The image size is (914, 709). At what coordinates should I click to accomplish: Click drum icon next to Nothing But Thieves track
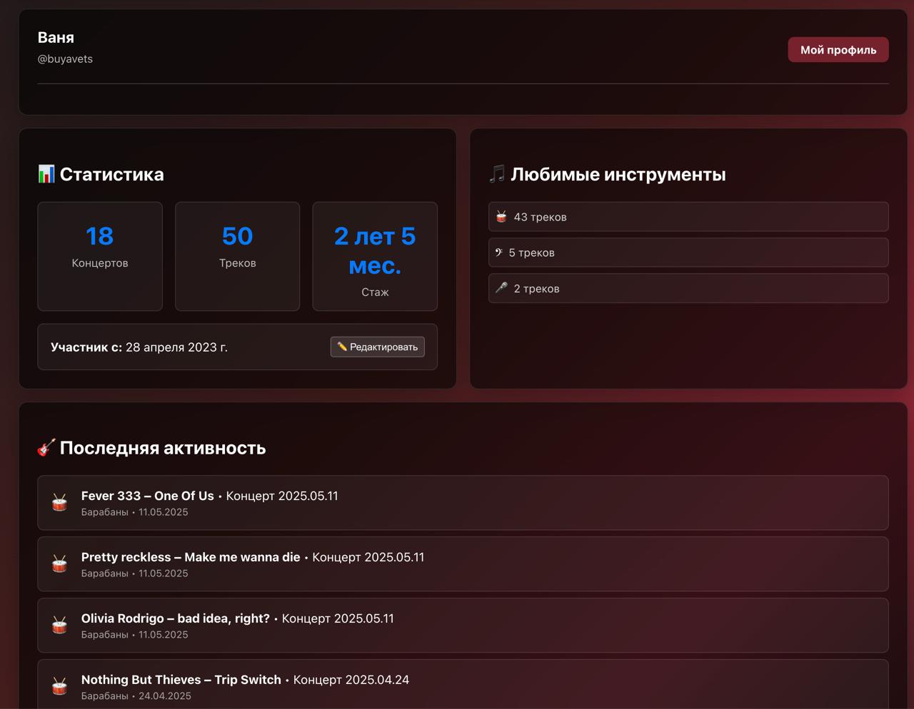pos(60,686)
